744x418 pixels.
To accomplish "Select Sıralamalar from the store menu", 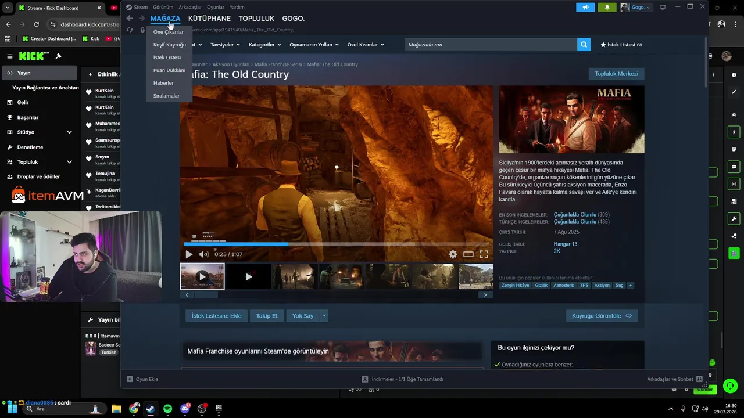I will [166, 96].
